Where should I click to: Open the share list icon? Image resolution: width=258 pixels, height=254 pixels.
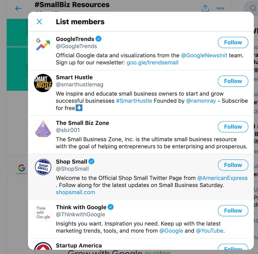[205, 8]
